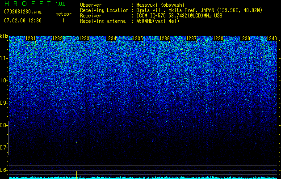Click the 1234 time marker
Viewport: 281px width, 179px height.
111,38
